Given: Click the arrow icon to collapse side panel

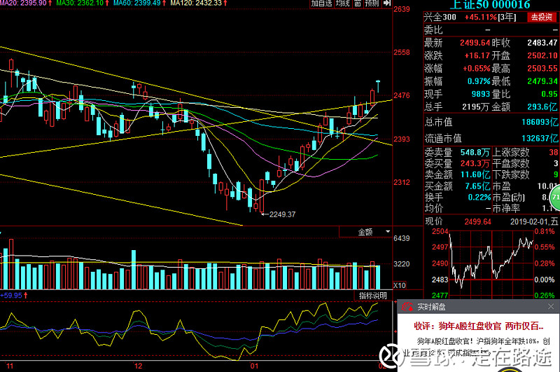Looking at the screenshot, I should pos(386,4).
